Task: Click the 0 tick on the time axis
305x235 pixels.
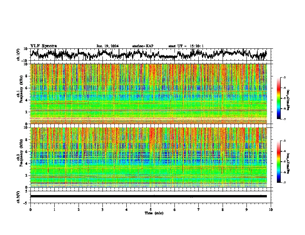Action: [x=30, y=210]
